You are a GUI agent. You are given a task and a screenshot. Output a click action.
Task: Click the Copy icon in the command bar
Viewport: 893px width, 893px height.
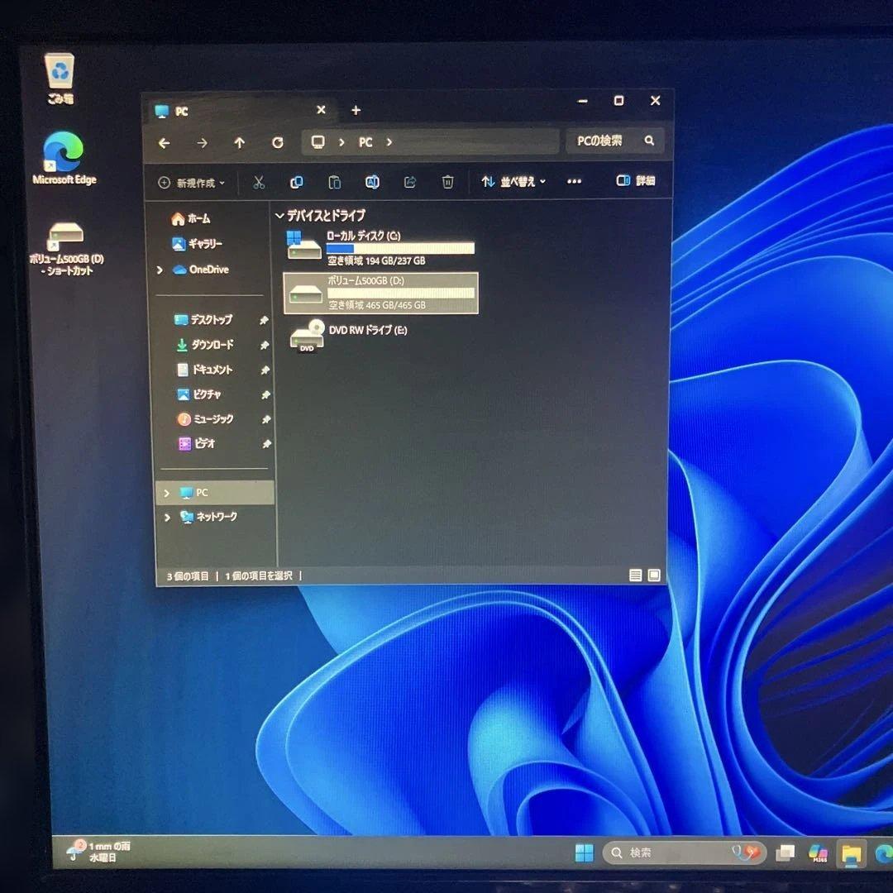point(296,182)
